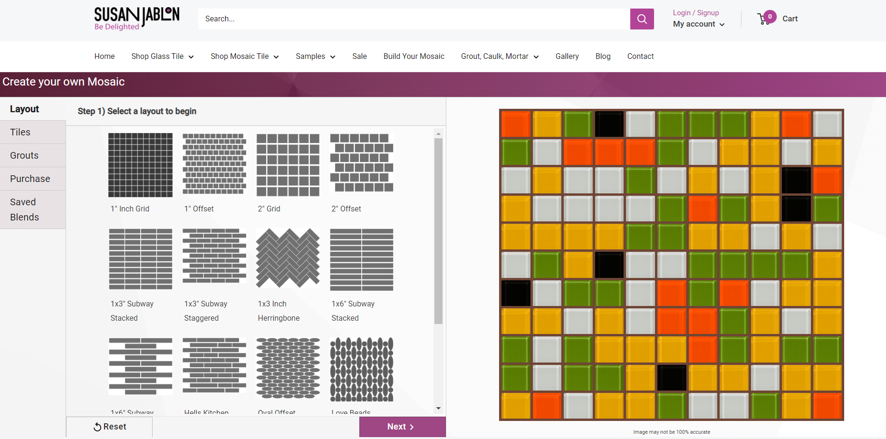Screen dimensions: 886x439
Task: Select the 1x3 Inch Herringbone layout
Action: 288,258
